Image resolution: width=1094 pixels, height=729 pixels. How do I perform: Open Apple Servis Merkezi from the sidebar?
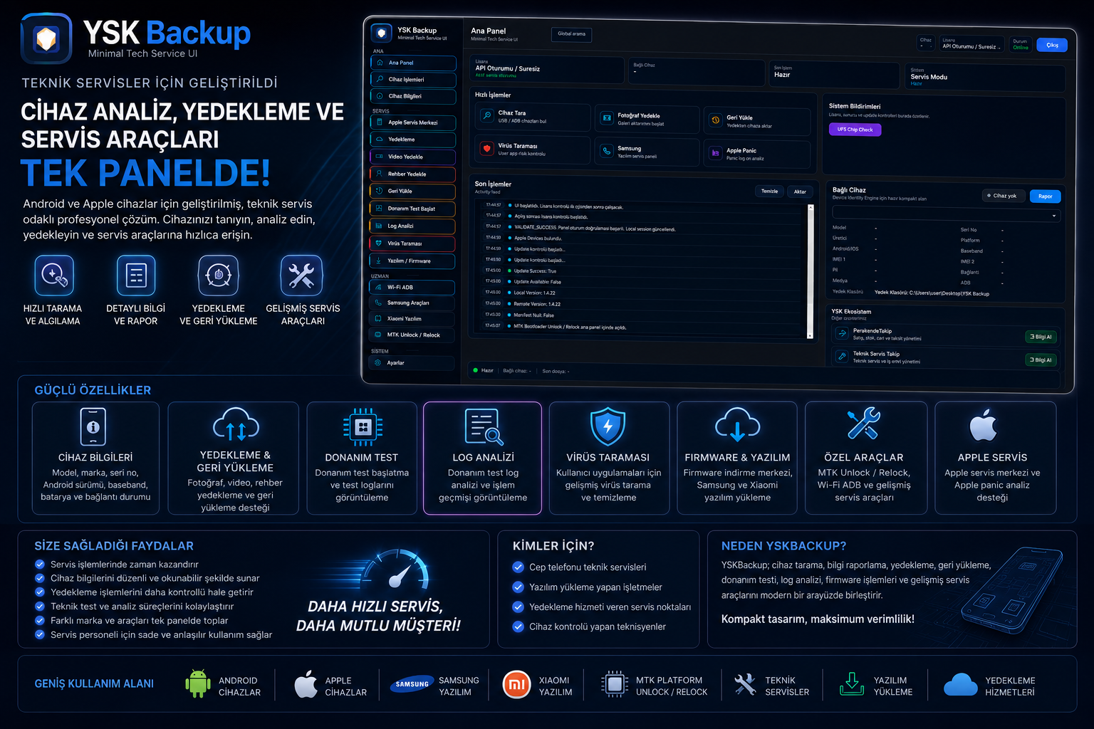[x=413, y=122]
